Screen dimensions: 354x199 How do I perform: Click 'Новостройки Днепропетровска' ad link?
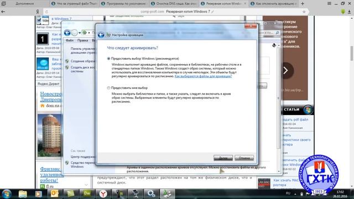click(x=50, y=97)
